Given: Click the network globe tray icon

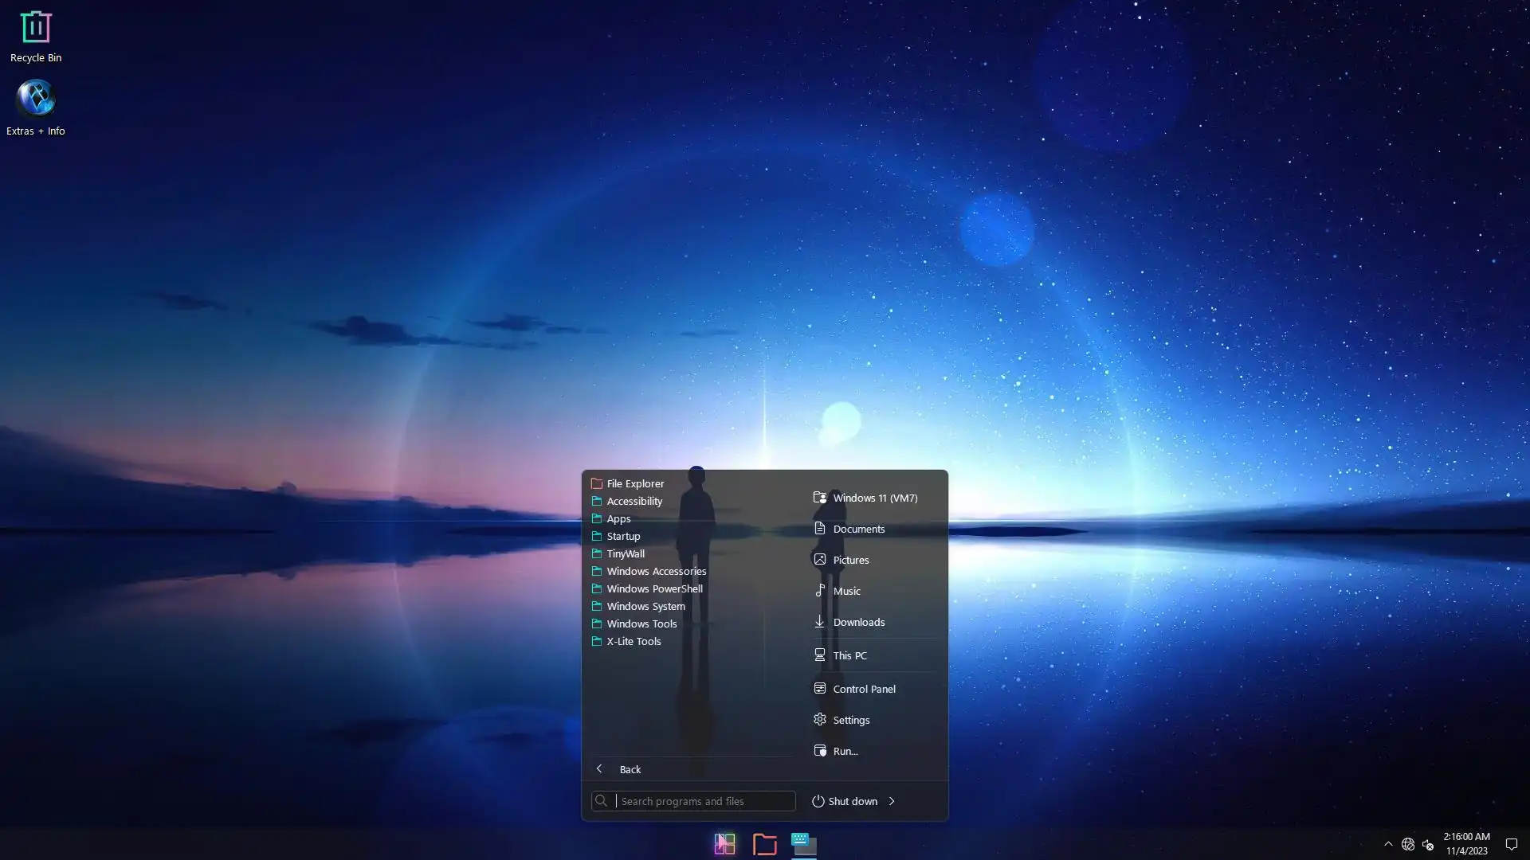Looking at the screenshot, I should pyautogui.click(x=1408, y=844).
